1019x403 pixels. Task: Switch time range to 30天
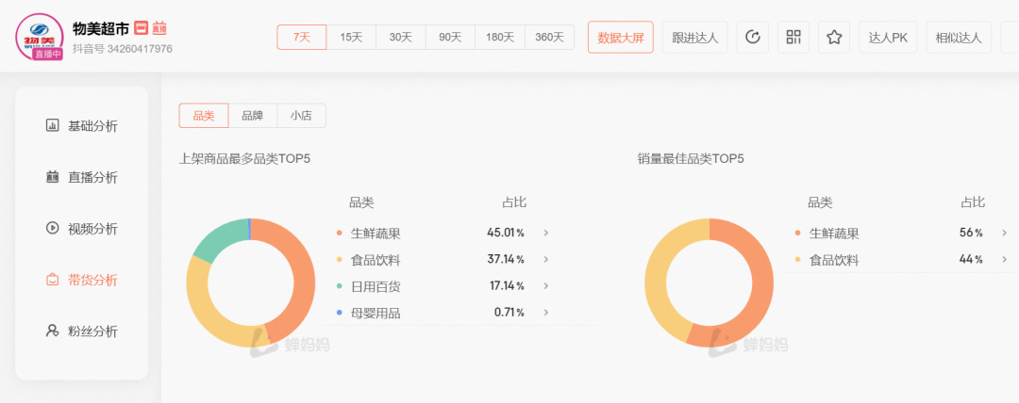pos(401,38)
